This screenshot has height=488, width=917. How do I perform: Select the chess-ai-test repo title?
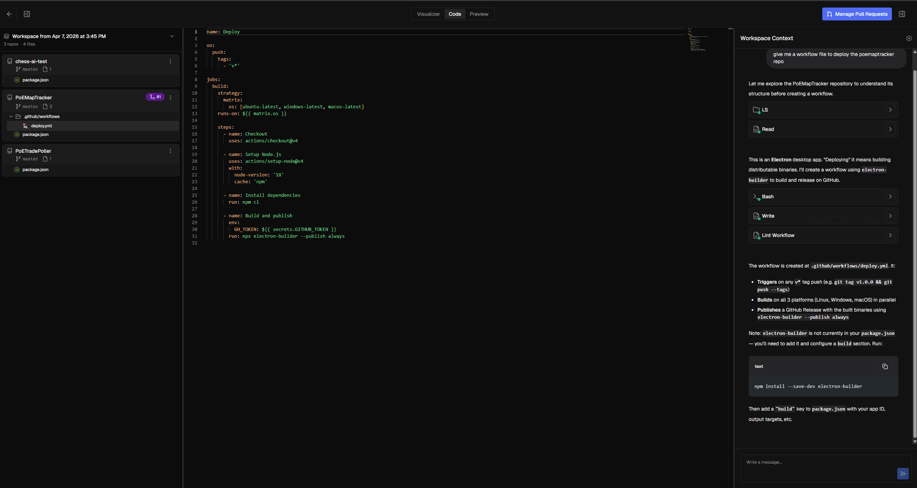[x=31, y=61]
